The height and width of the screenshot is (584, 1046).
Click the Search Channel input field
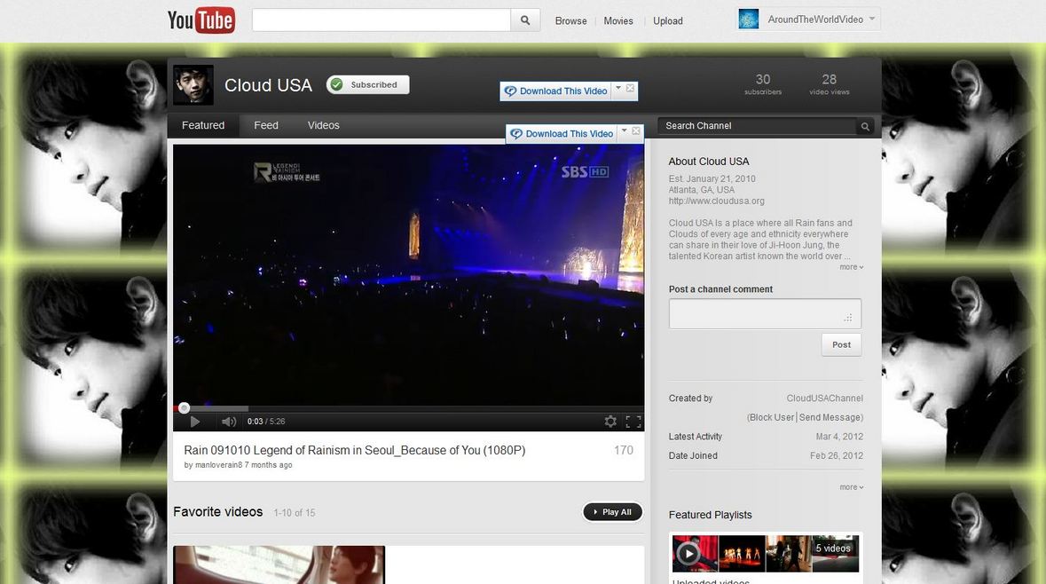[757, 125]
